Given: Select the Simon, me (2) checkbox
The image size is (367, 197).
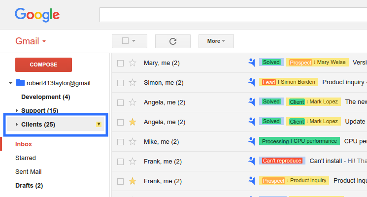Looking at the screenshot, I should (120, 83).
